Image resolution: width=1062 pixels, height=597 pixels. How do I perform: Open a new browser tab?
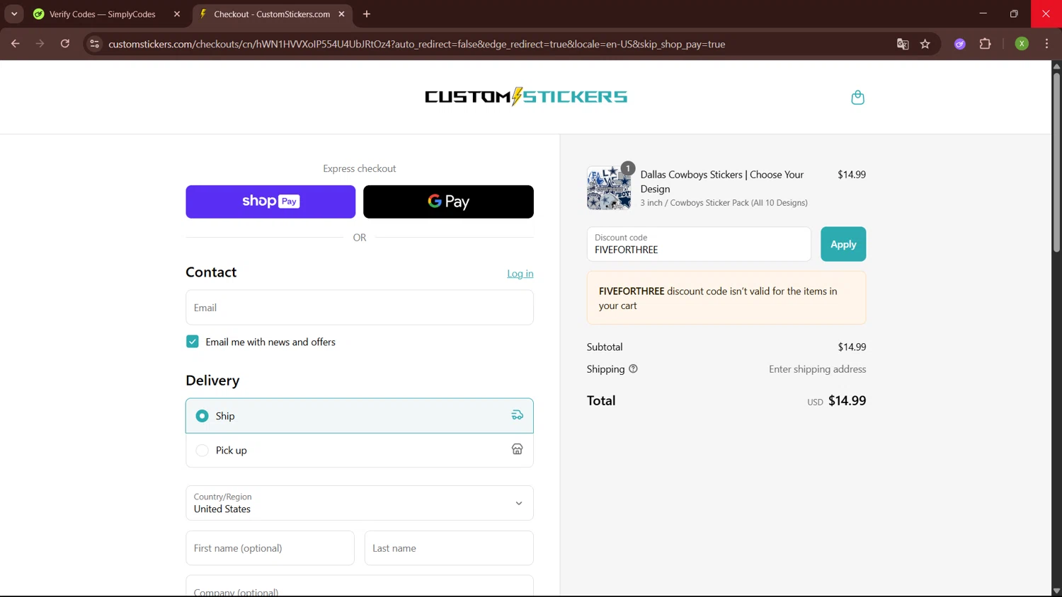point(367,14)
